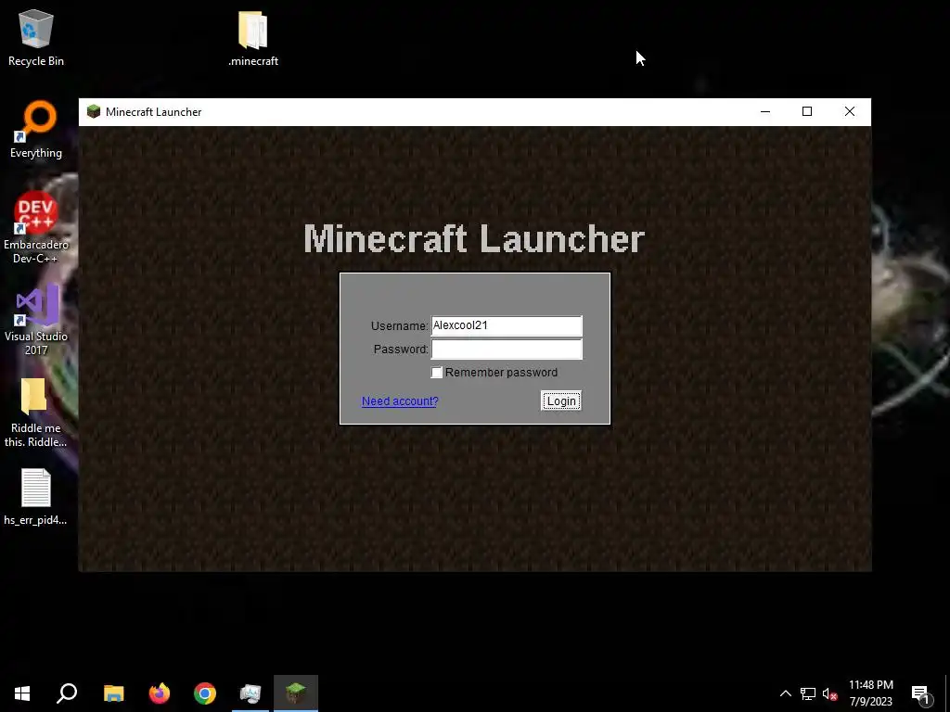Select the Riddle me this folder
This screenshot has width=950, height=712.
tap(36, 412)
